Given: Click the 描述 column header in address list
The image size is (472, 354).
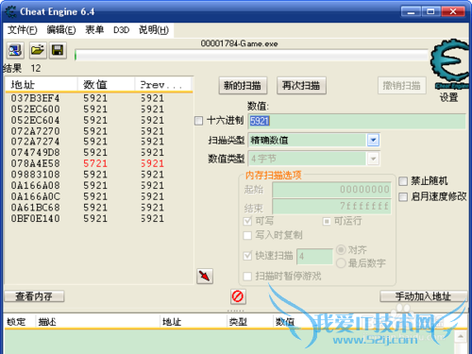Looking at the screenshot, I should [97, 322].
